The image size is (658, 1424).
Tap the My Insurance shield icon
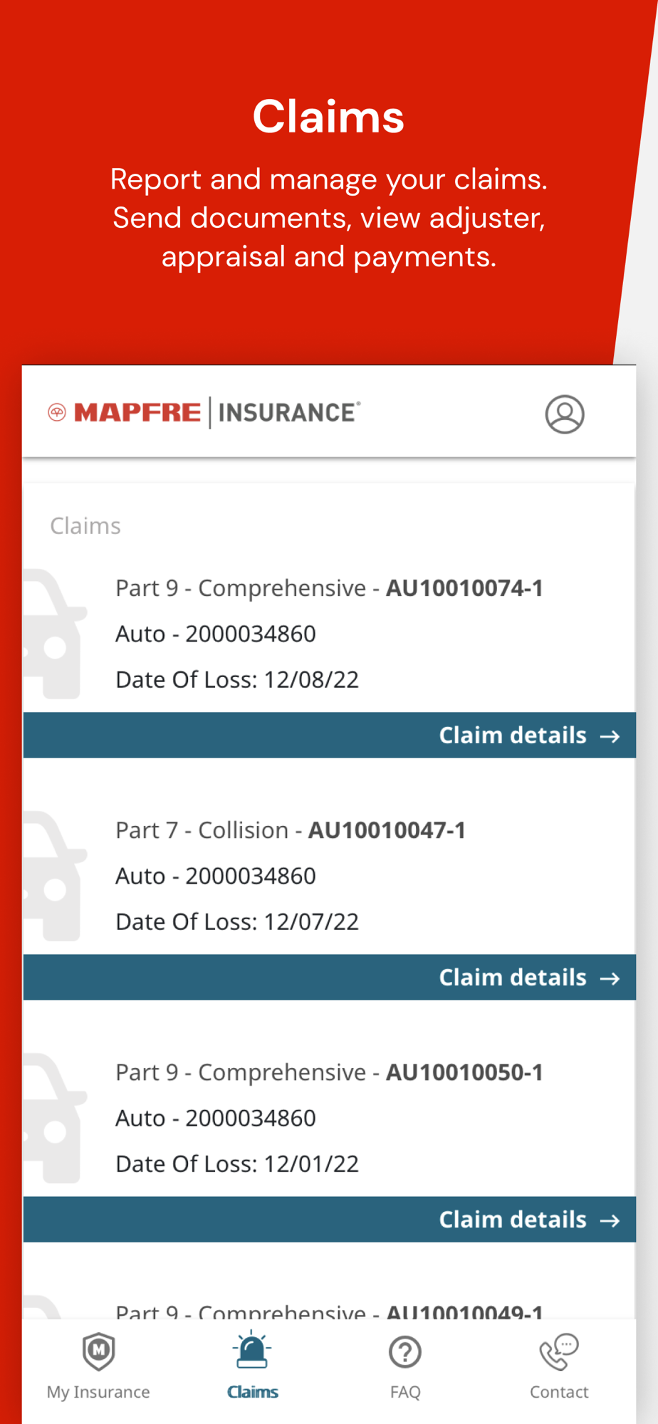[x=98, y=1351]
